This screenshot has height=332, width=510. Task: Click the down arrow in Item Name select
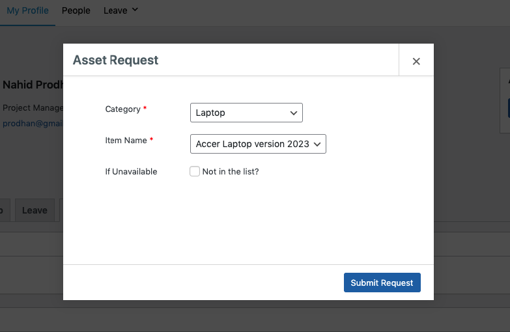317,144
